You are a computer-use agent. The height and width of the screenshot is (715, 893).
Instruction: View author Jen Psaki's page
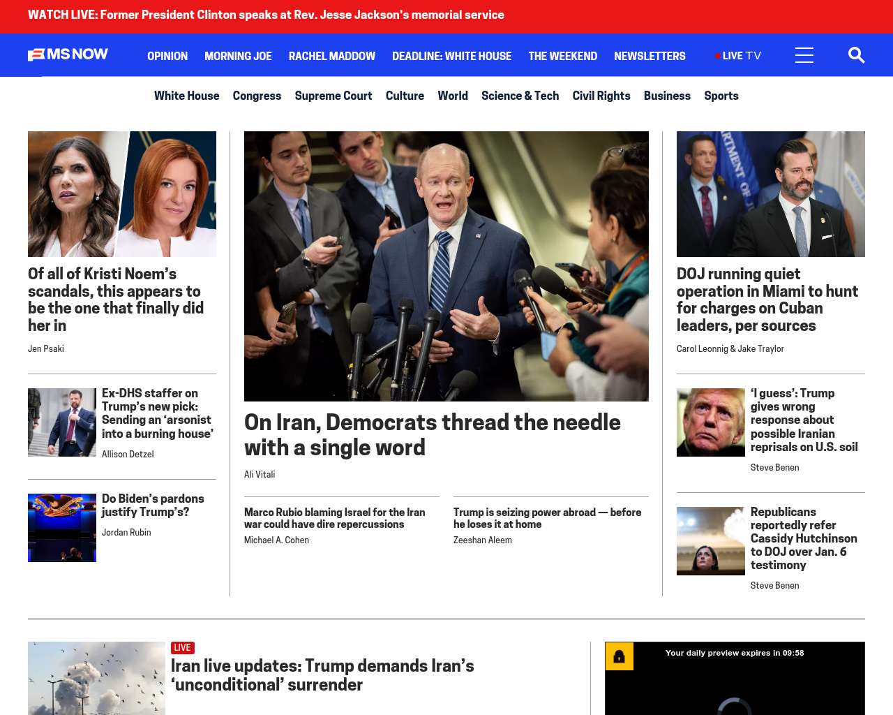(46, 348)
